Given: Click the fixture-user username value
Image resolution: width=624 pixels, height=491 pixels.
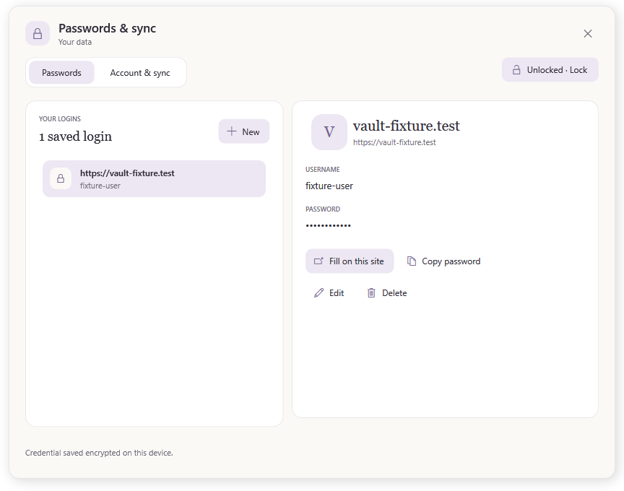Looking at the screenshot, I should pos(329,186).
